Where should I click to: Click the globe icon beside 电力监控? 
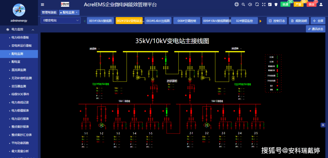pyautogui.click(x=8, y=30)
